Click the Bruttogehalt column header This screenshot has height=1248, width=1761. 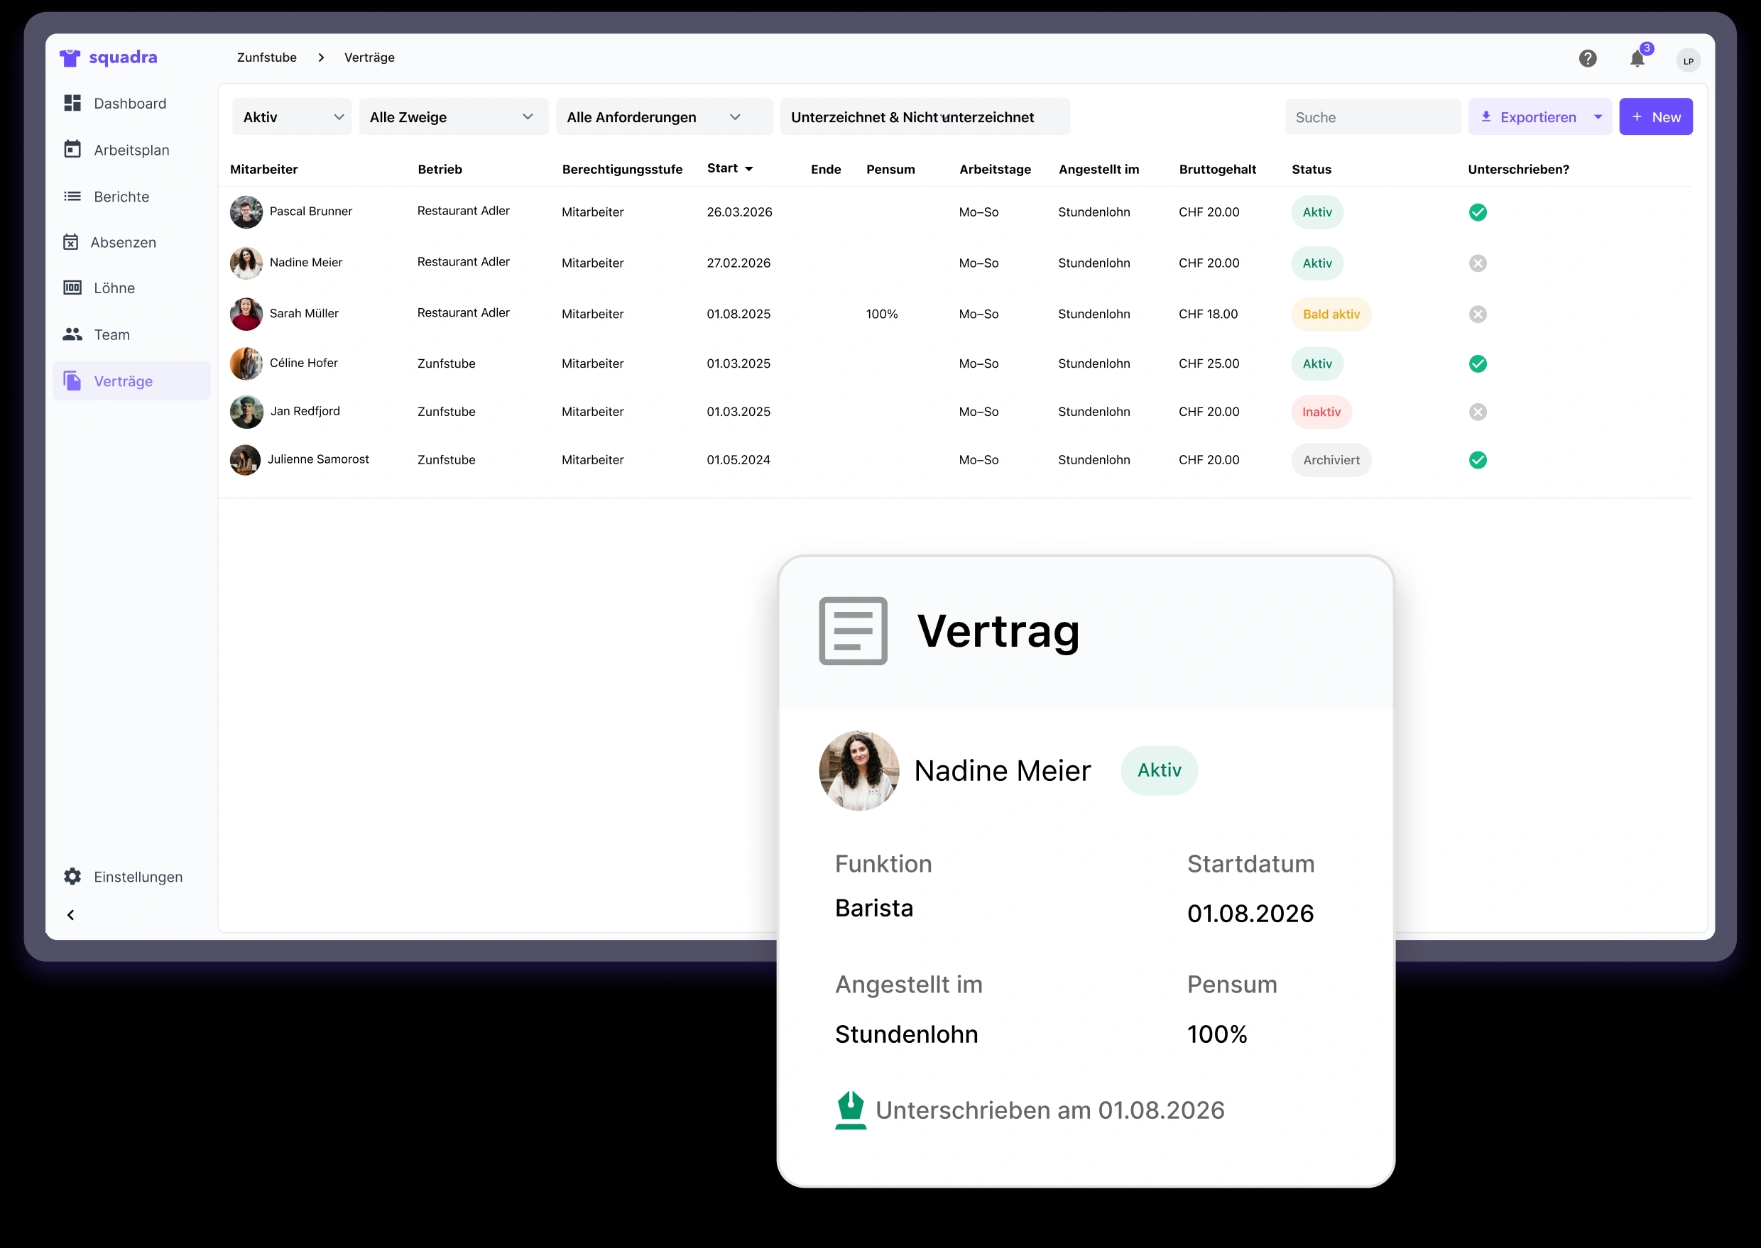point(1218,169)
